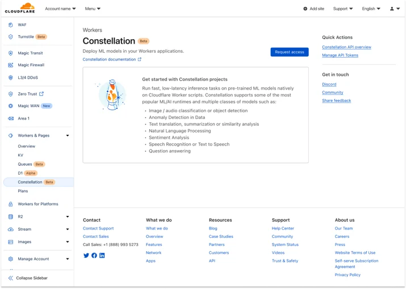
Task: Open the Facebook social icon
Action: pos(94,256)
